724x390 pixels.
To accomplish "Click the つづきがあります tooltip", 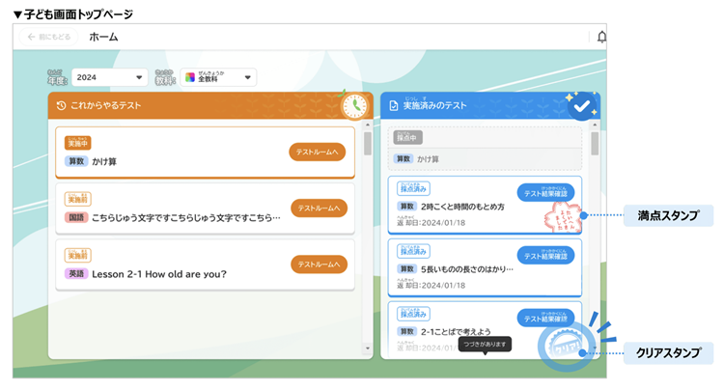I will pos(484,344).
